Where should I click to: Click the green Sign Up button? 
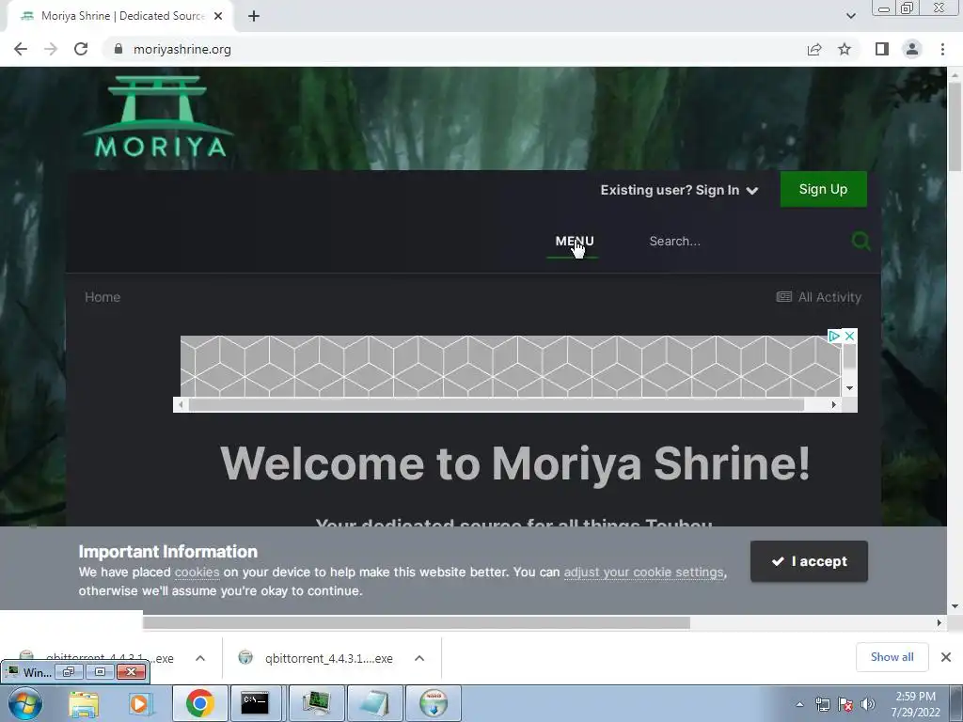[x=823, y=189]
